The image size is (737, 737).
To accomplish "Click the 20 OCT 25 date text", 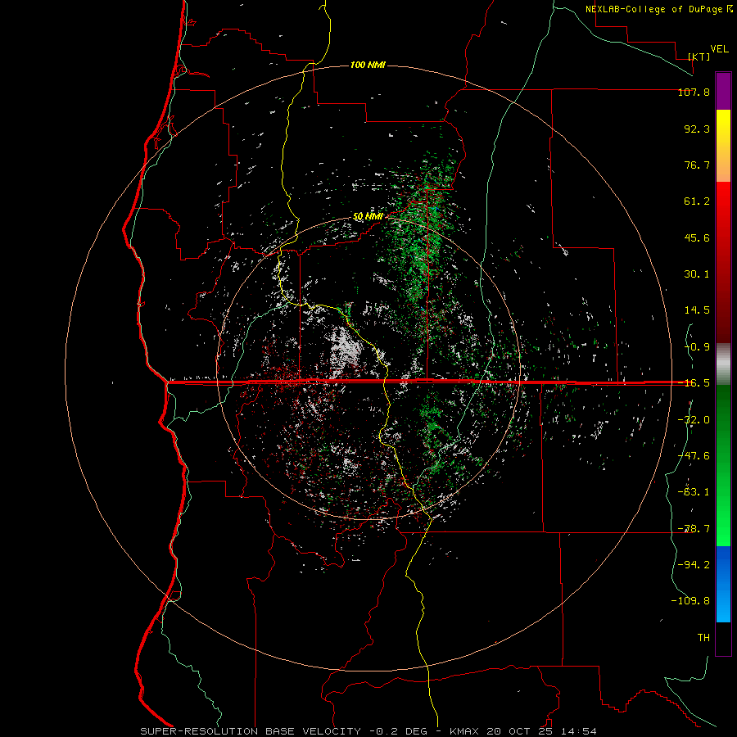I will tap(520, 731).
